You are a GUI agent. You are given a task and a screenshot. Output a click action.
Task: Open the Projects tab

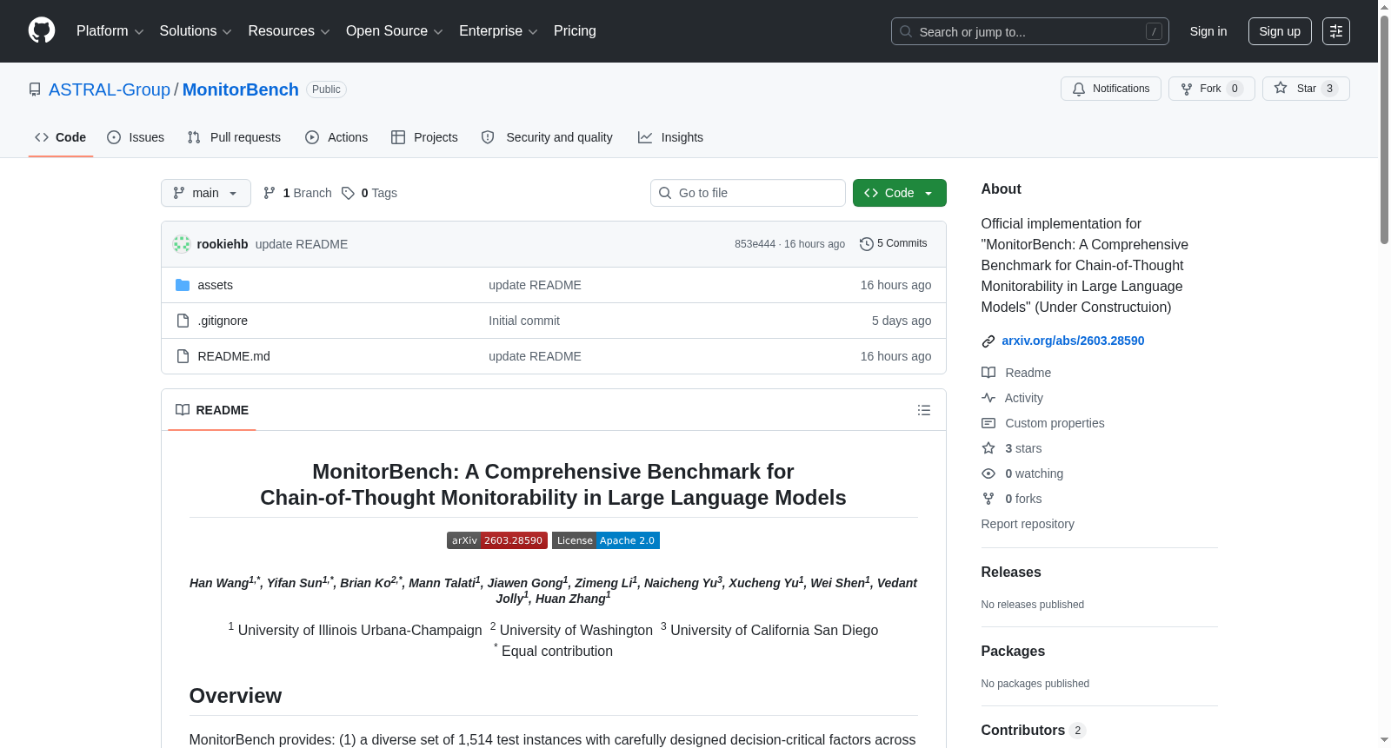pyautogui.click(x=424, y=137)
